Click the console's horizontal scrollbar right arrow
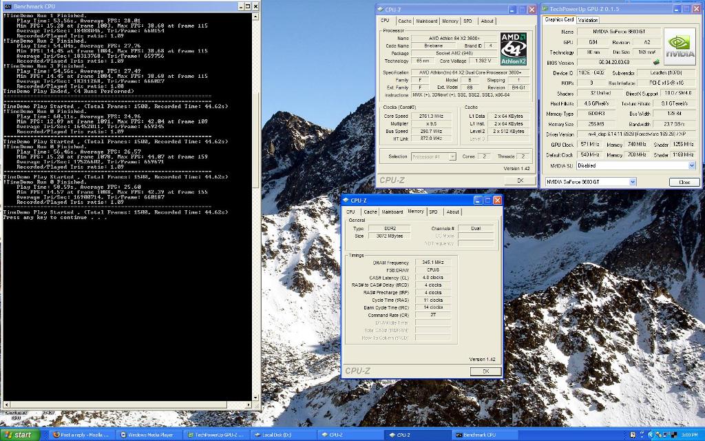 (x=249, y=405)
